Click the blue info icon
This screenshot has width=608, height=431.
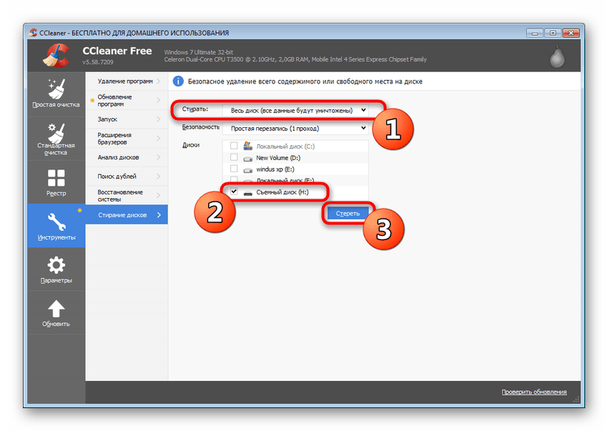178,81
